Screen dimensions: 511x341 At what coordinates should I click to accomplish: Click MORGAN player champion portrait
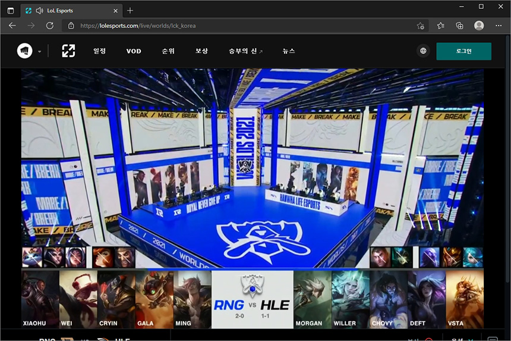point(313,299)
